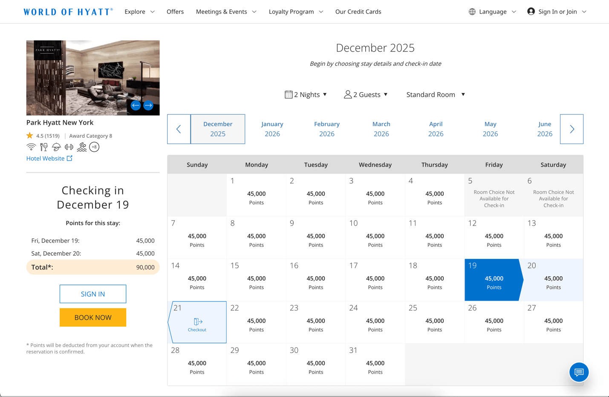Click the fitness center dumbbell icon

coord(69,147)
